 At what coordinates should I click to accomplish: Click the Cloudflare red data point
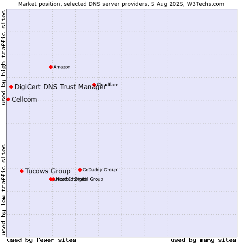point(94,85)
